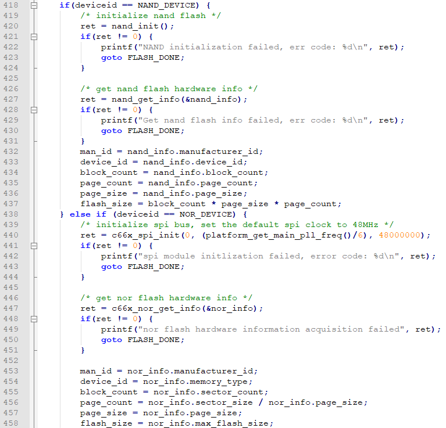
Task: Collapse the fold marker at line 448
Action: tap(34, 319)
